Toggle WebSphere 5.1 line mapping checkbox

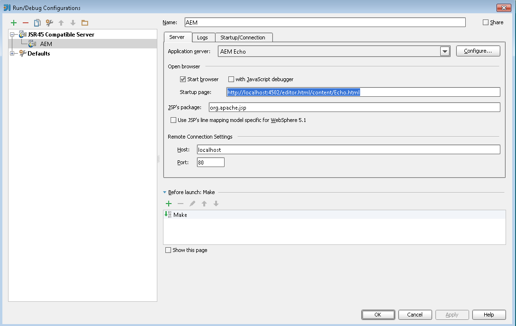pyautogui.click(x=173, y=120)
